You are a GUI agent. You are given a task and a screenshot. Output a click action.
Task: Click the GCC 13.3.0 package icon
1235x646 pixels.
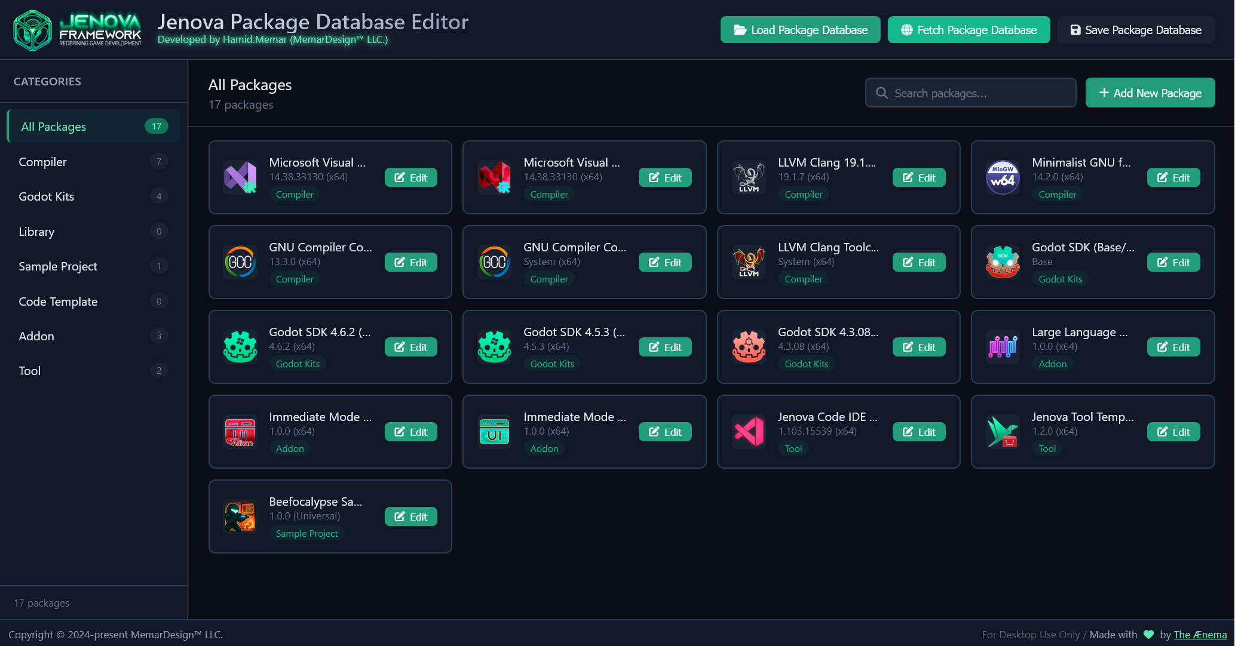240,262
